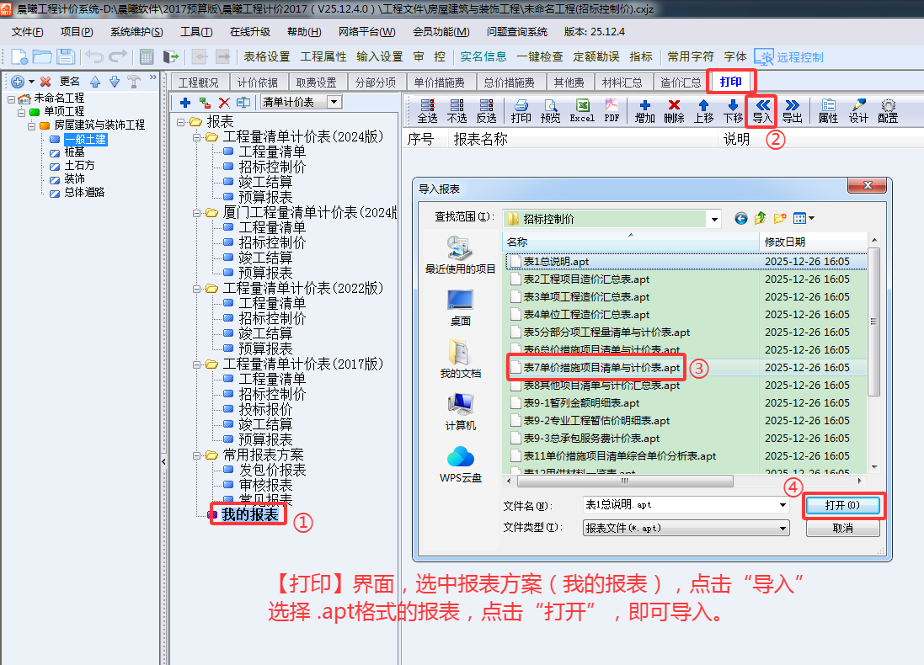Click the 全选 select-all icon

(x=427, y=110)
